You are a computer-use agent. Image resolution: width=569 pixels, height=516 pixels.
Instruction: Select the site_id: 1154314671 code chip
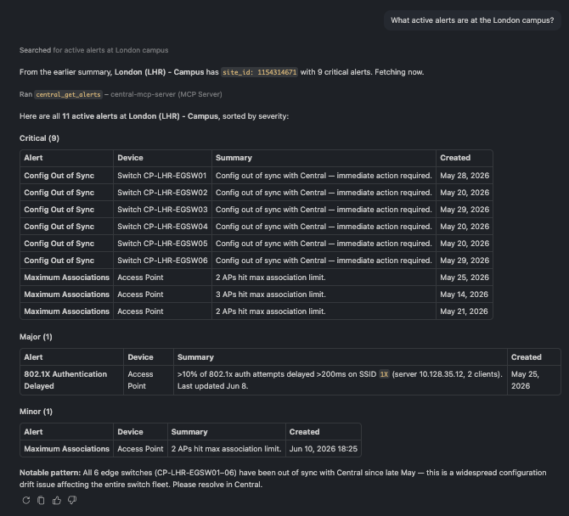coord(260,72)
